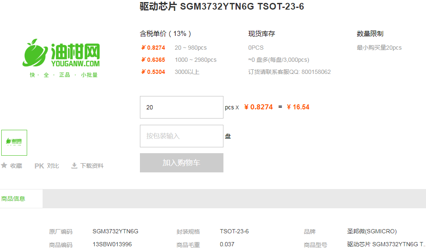The width and height of the screenshot is (426, 250).
Task: Click the 现货库存 heading
Action: (261, 34)
